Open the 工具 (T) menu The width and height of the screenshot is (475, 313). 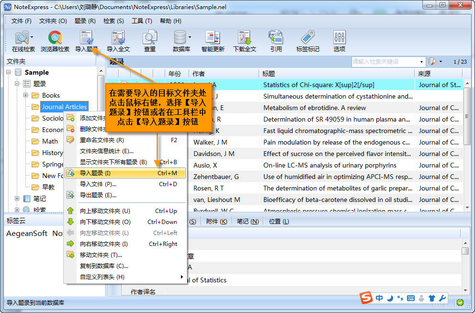coord(142,21)
